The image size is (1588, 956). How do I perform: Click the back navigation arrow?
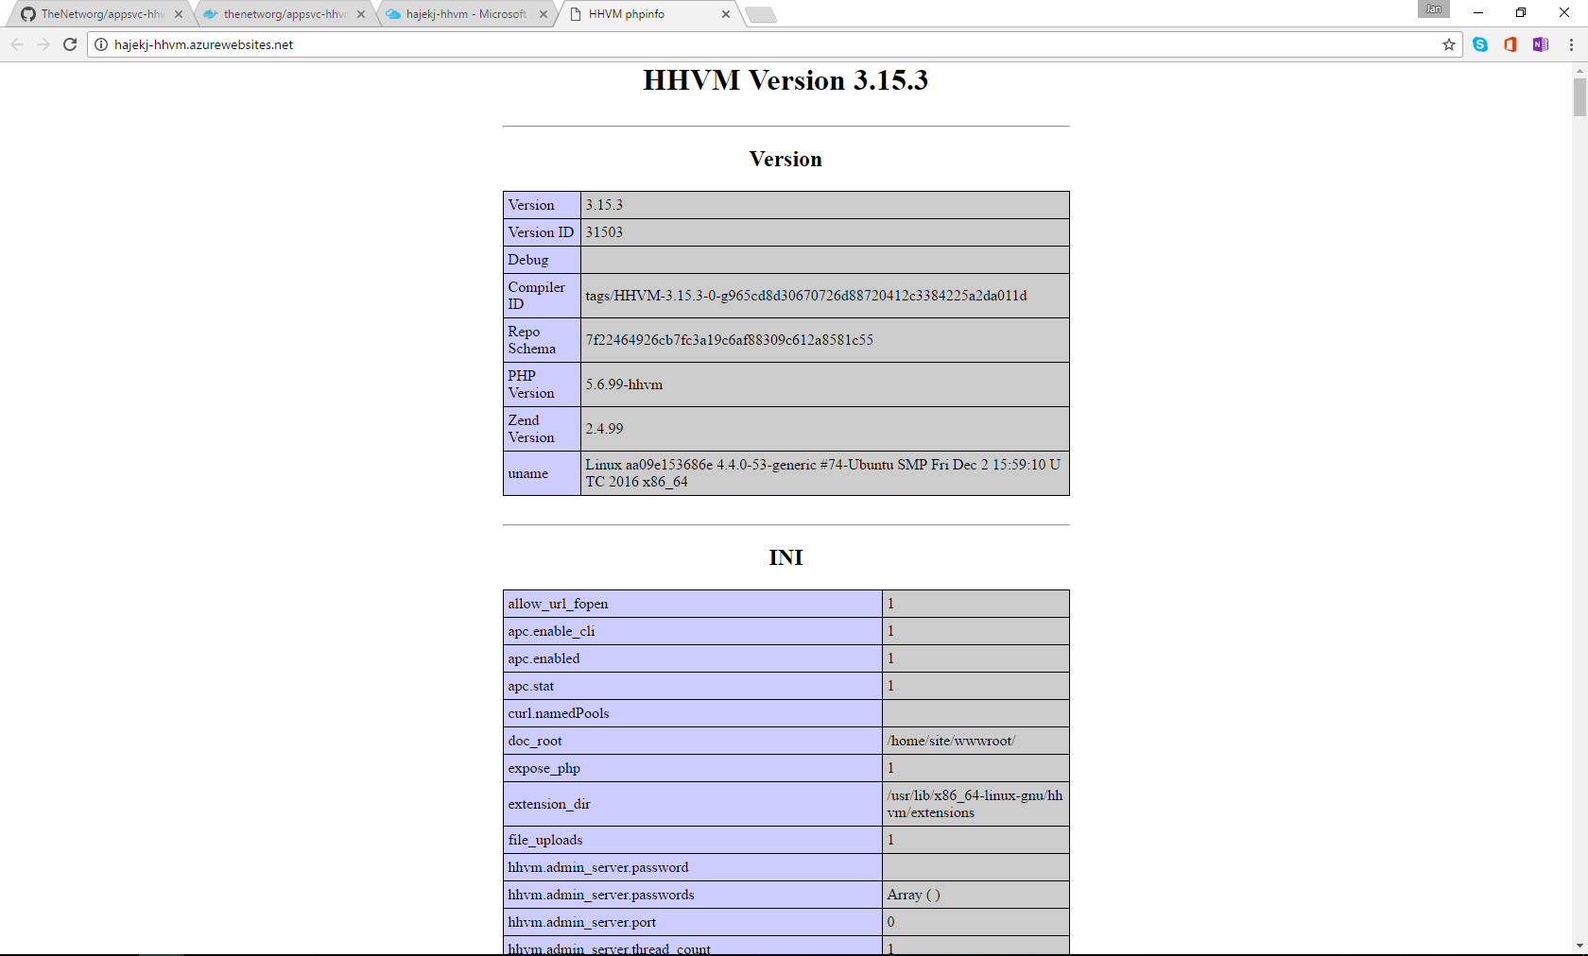[17, 44]
